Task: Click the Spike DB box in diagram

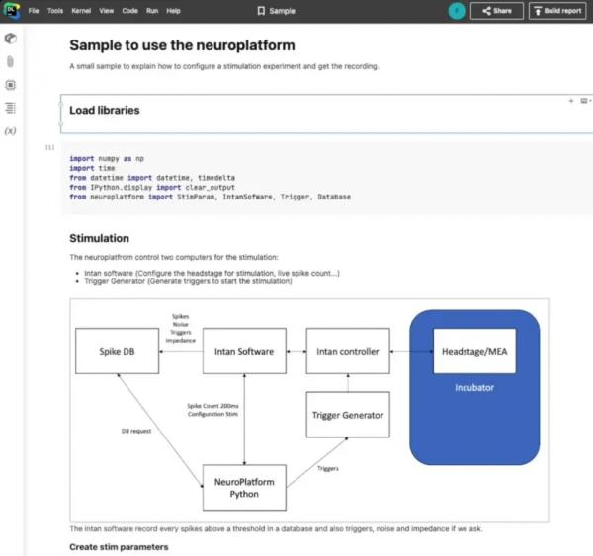Action: 118,352
